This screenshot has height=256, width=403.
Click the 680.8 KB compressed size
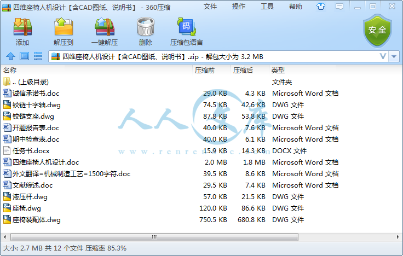point(251,220)
